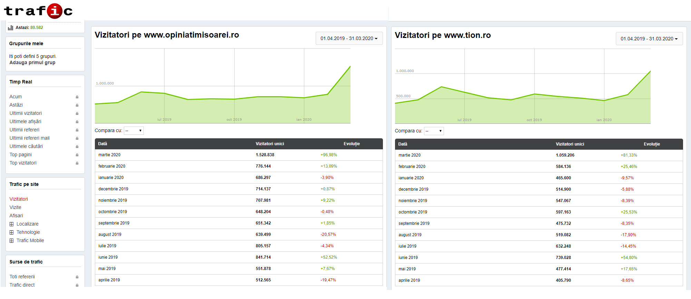691x299 pixels.
Task: Click Vizitatori unici header in tion.ro table
Action: (x=570, y=144)
